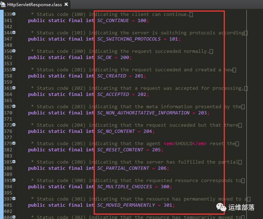Click the fold icon beside line 397
Screen dimensions: 263x219
(x=13, y=199)
